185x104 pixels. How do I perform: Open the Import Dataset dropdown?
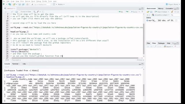click(162, 12)
